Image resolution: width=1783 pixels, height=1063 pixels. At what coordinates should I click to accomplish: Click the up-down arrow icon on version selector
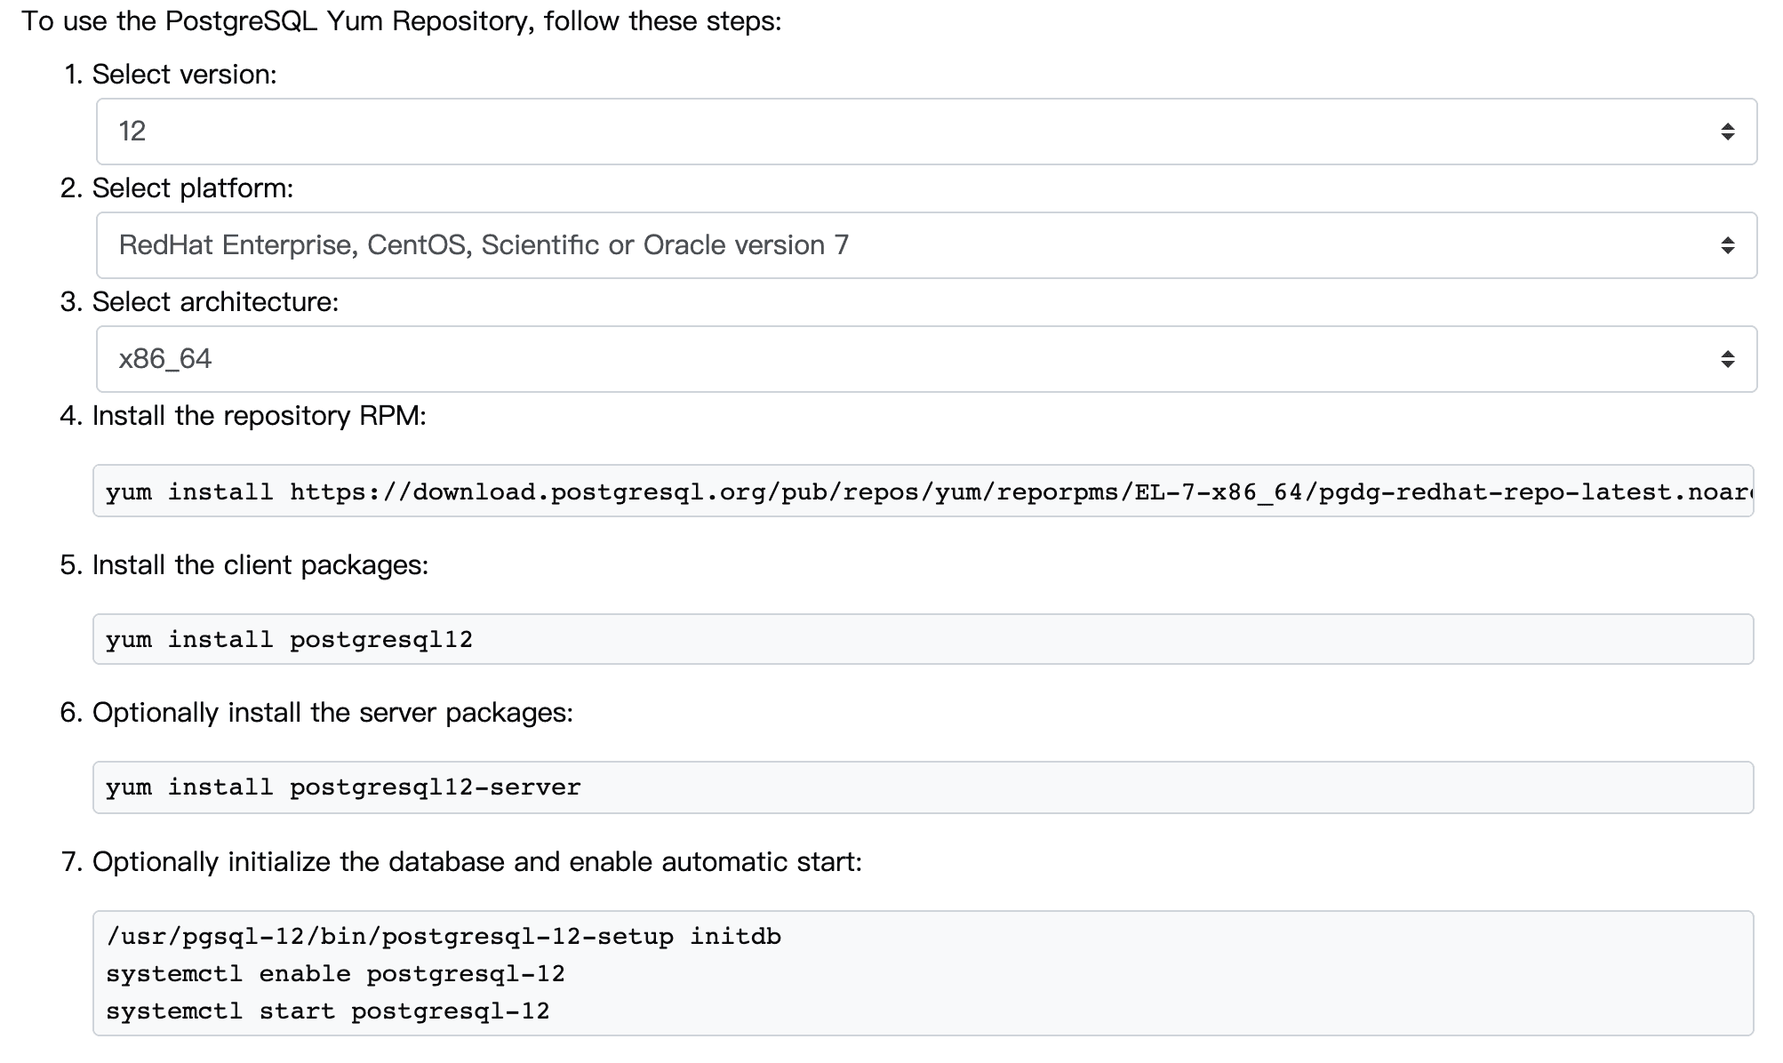pos(1727,132)
